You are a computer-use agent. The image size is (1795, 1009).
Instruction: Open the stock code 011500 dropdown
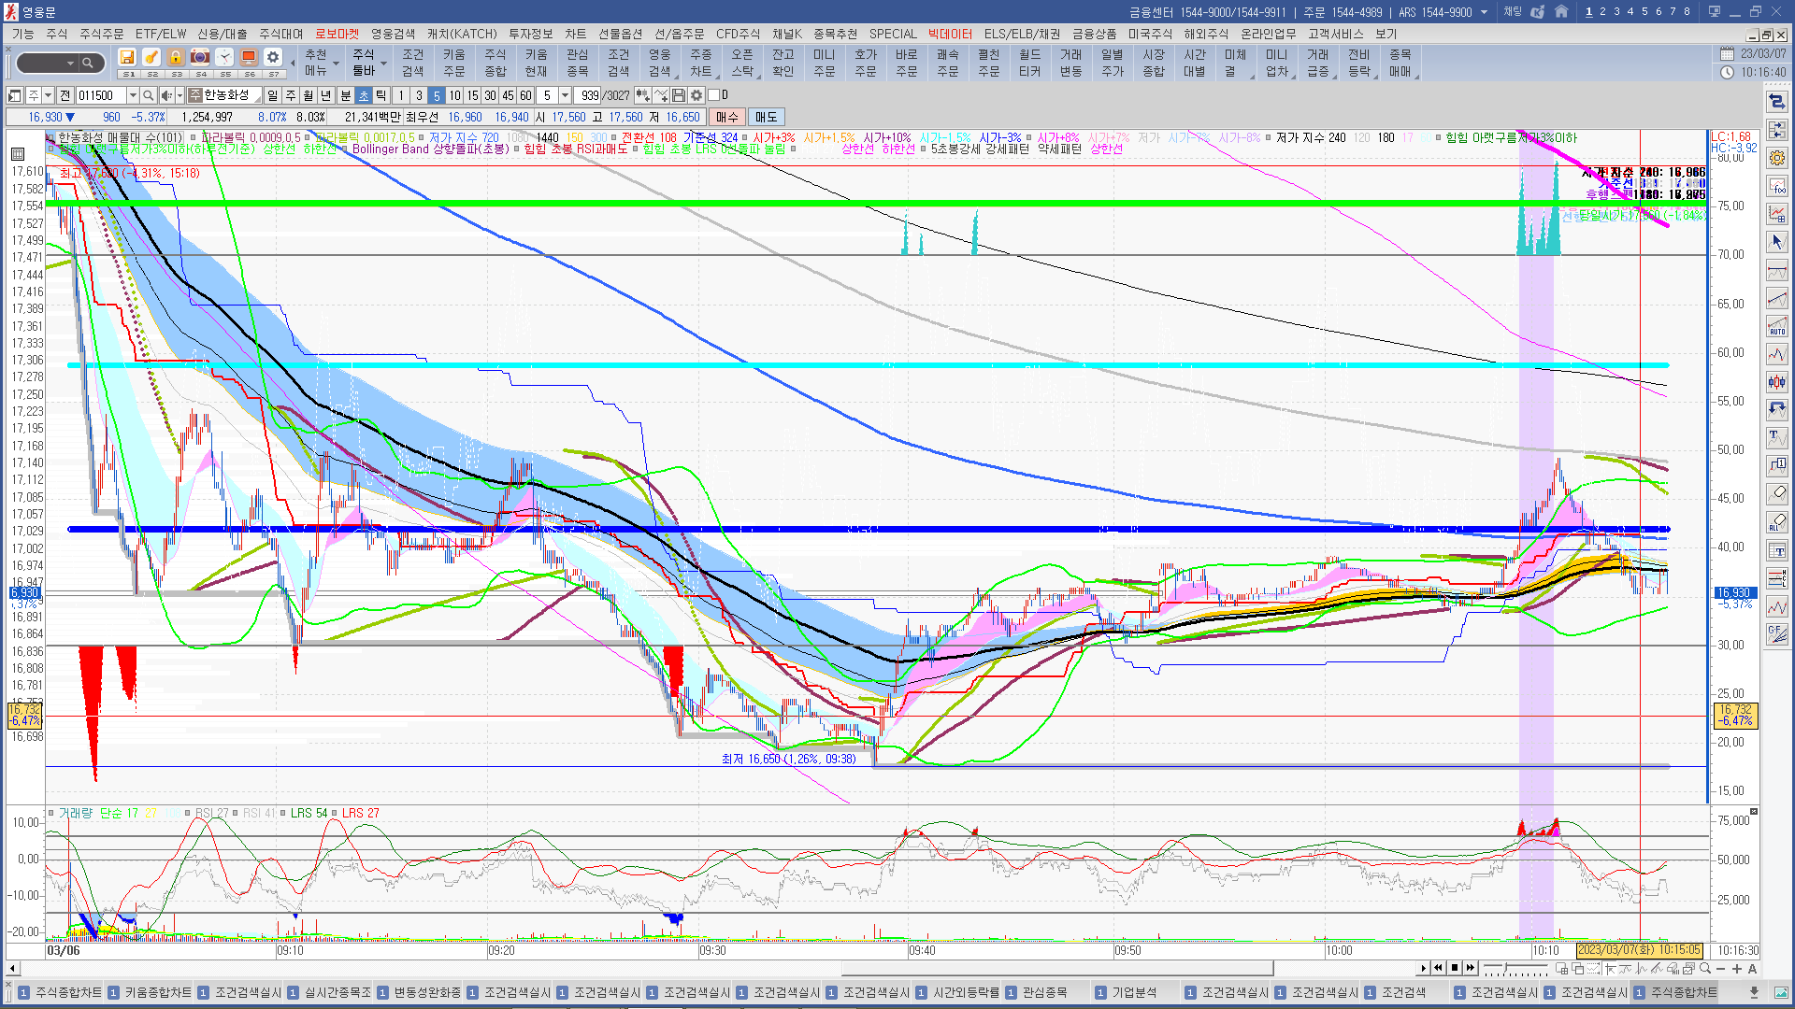133,95
